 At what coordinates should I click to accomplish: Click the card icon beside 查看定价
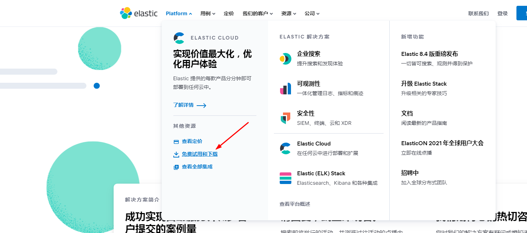pyautogui.click(x=176, y=142)
